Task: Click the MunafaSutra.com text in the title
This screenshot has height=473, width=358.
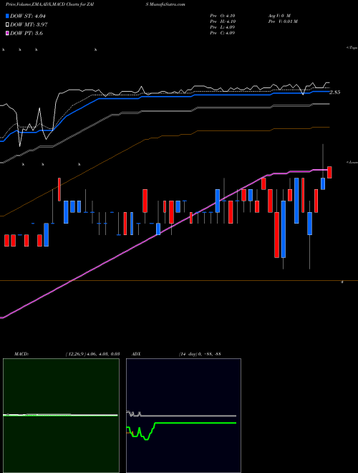Action: pyautogui.click(x=167, y=4)
